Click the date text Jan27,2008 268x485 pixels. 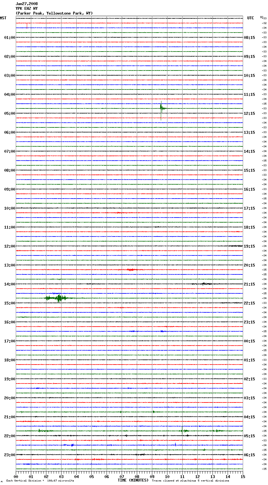coord(27,4)
